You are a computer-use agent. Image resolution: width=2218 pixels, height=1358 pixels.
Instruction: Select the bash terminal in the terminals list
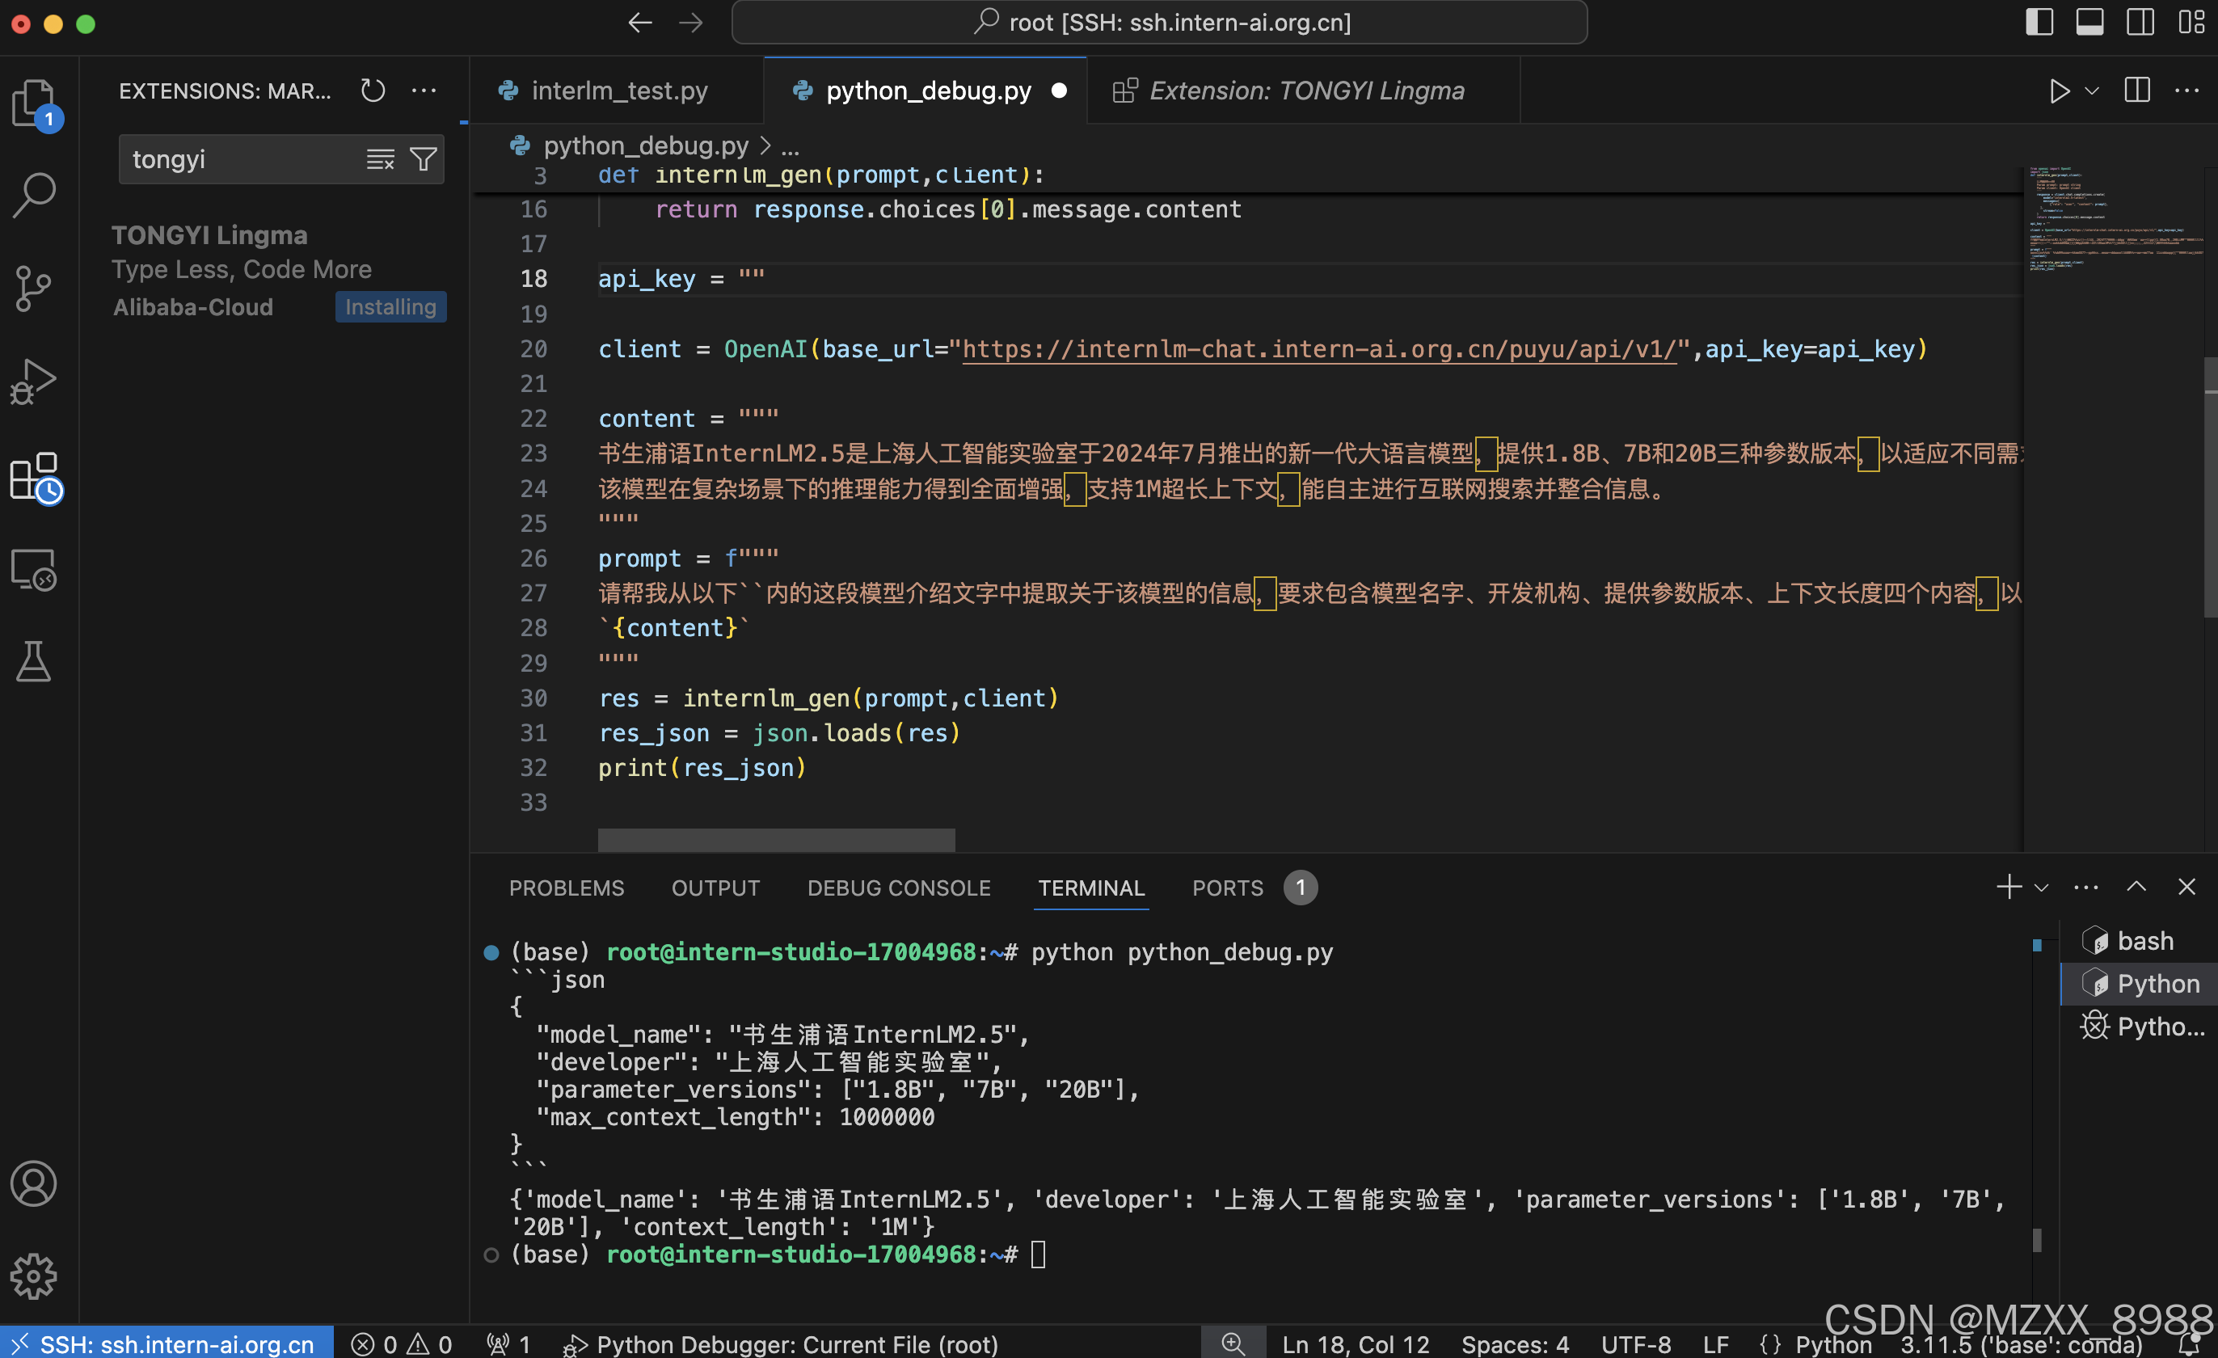point(2142,940)
